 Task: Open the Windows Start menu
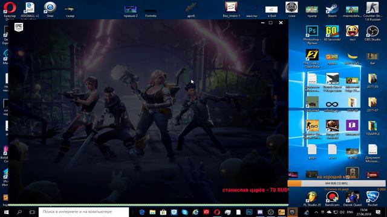coord(6,212)
